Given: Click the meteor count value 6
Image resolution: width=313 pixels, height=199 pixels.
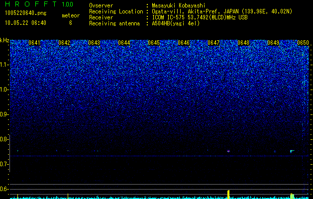Looking at the screenshot, I should pos(71,23).
